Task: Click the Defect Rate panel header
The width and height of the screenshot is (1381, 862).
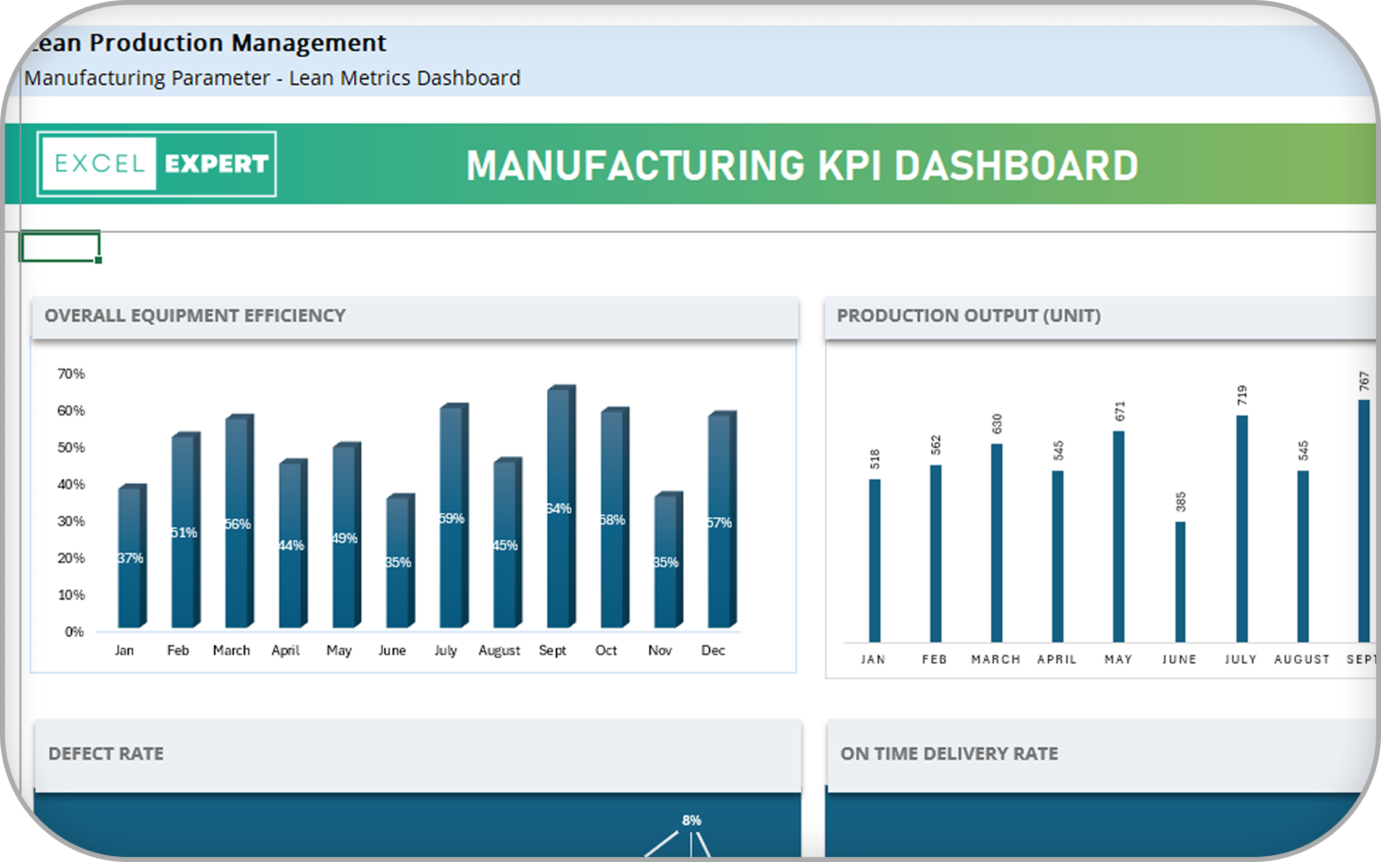Action: click(x=106, y=754)
